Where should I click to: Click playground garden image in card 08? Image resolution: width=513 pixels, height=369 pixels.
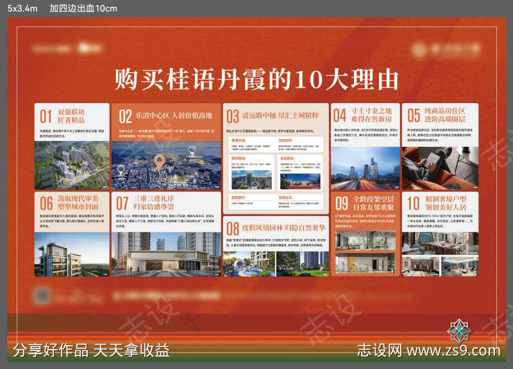click(x=249, y=264)
